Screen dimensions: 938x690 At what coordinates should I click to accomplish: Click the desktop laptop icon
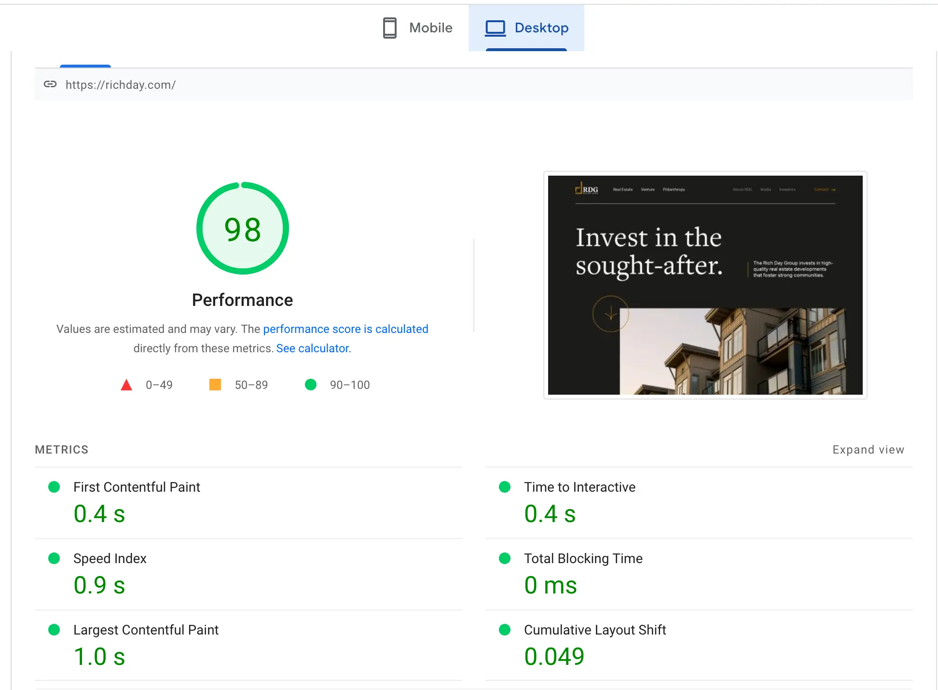(x=496, y=28)
